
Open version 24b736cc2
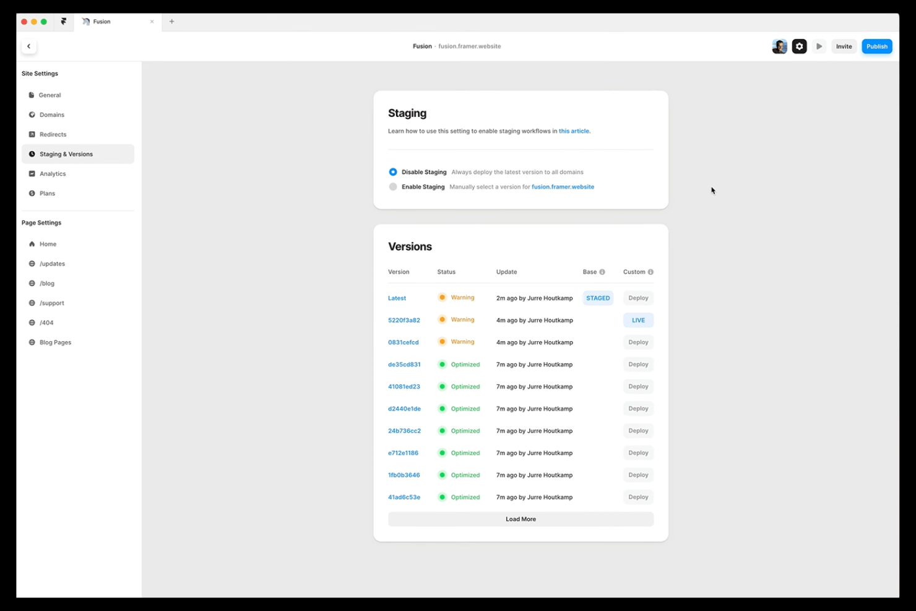(404, 431)
